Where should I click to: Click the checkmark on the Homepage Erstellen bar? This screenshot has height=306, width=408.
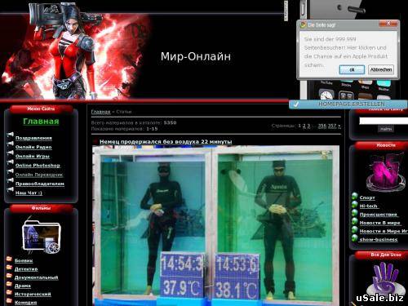[296, 104]
